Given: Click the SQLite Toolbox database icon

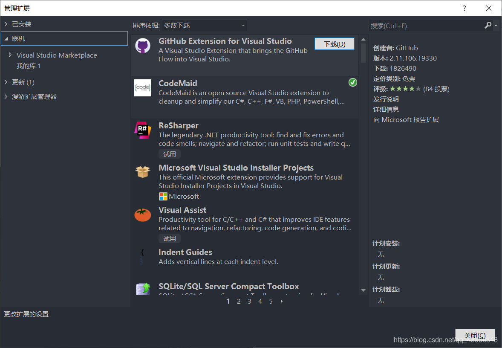Looking at the screenshot, I should coord(143,288).
